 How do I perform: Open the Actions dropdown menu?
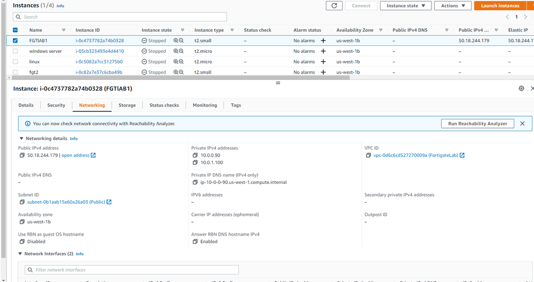pyautogui.click(x=452, y=6)
